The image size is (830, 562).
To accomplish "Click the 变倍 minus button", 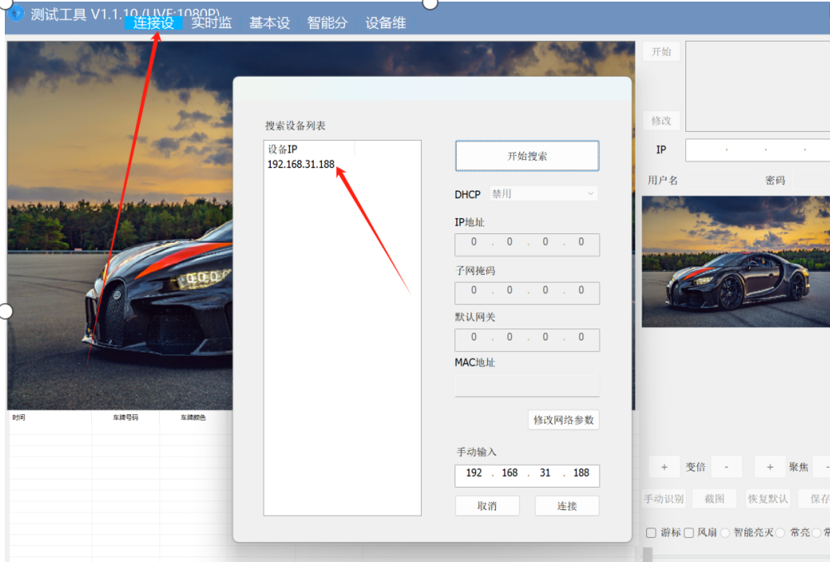I will point(726,467).
